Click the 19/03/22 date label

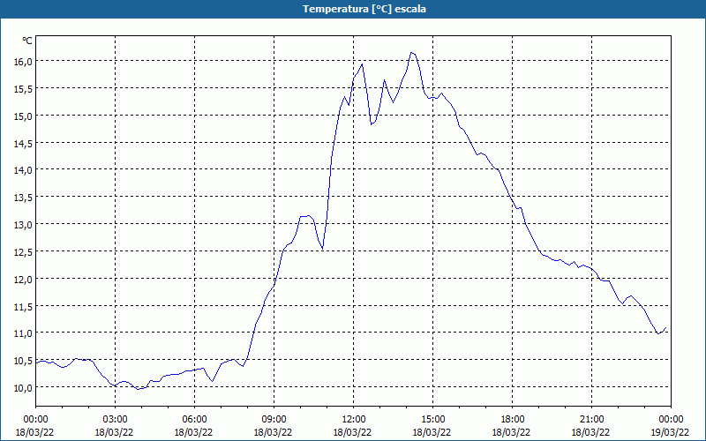(x=670, y=432)
